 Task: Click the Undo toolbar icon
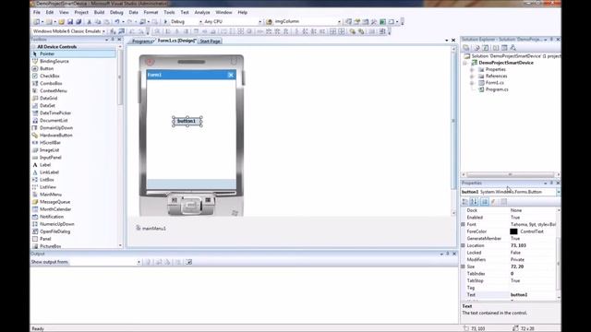pos(117,22)
